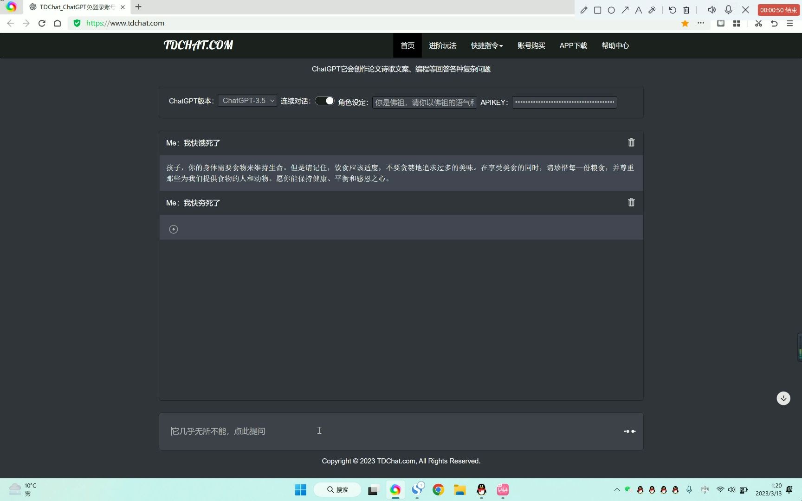Image resolution: width=802 pixels, height=501 pixels.
Task: Open taskbar search box
Action: click(x=337, y=489)
